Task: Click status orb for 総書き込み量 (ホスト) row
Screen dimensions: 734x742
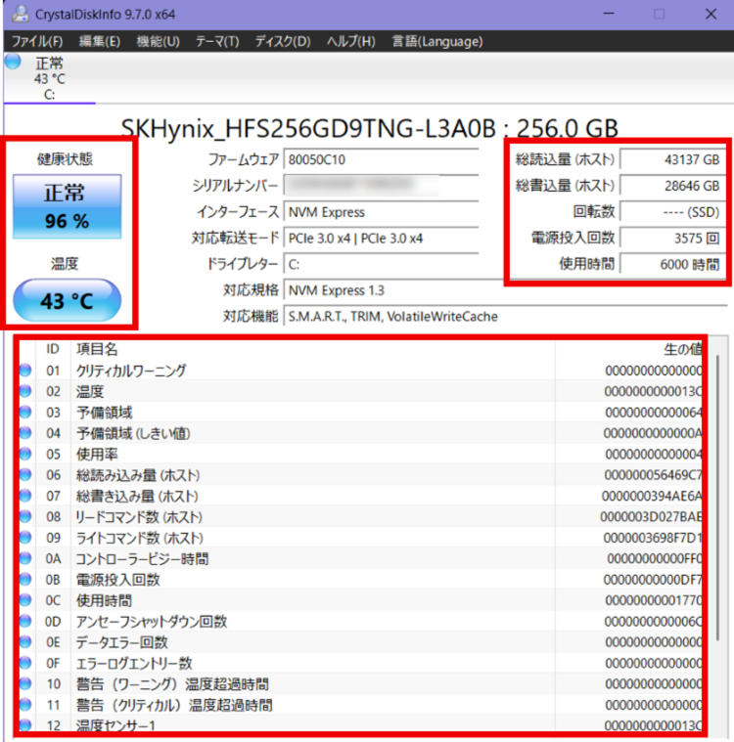Action: [x=25, y=496]
